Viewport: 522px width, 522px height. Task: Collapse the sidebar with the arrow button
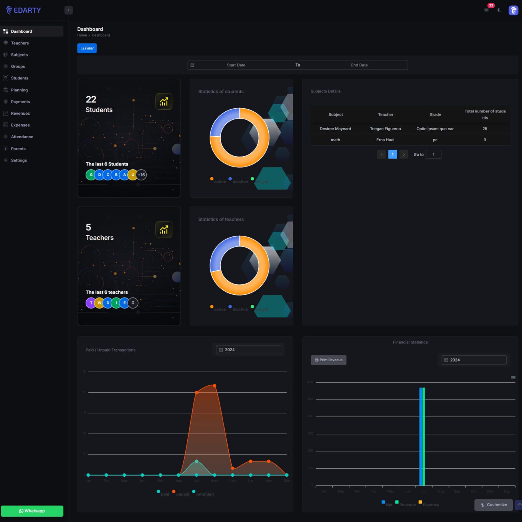coord(69,10)
